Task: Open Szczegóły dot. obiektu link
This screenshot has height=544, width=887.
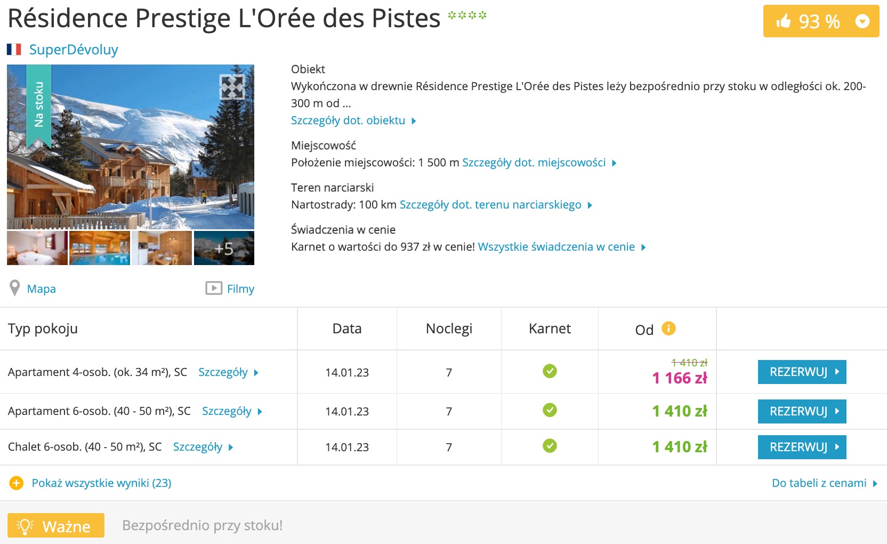Action: tap(353, 121)
